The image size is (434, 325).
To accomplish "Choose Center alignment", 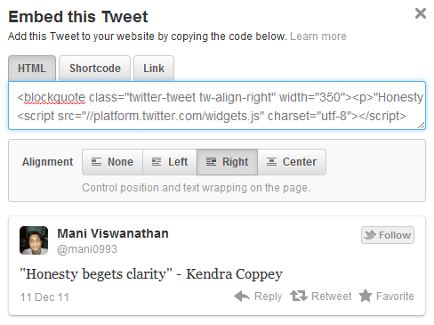I will pyautogui.click(x=292, y=162).
